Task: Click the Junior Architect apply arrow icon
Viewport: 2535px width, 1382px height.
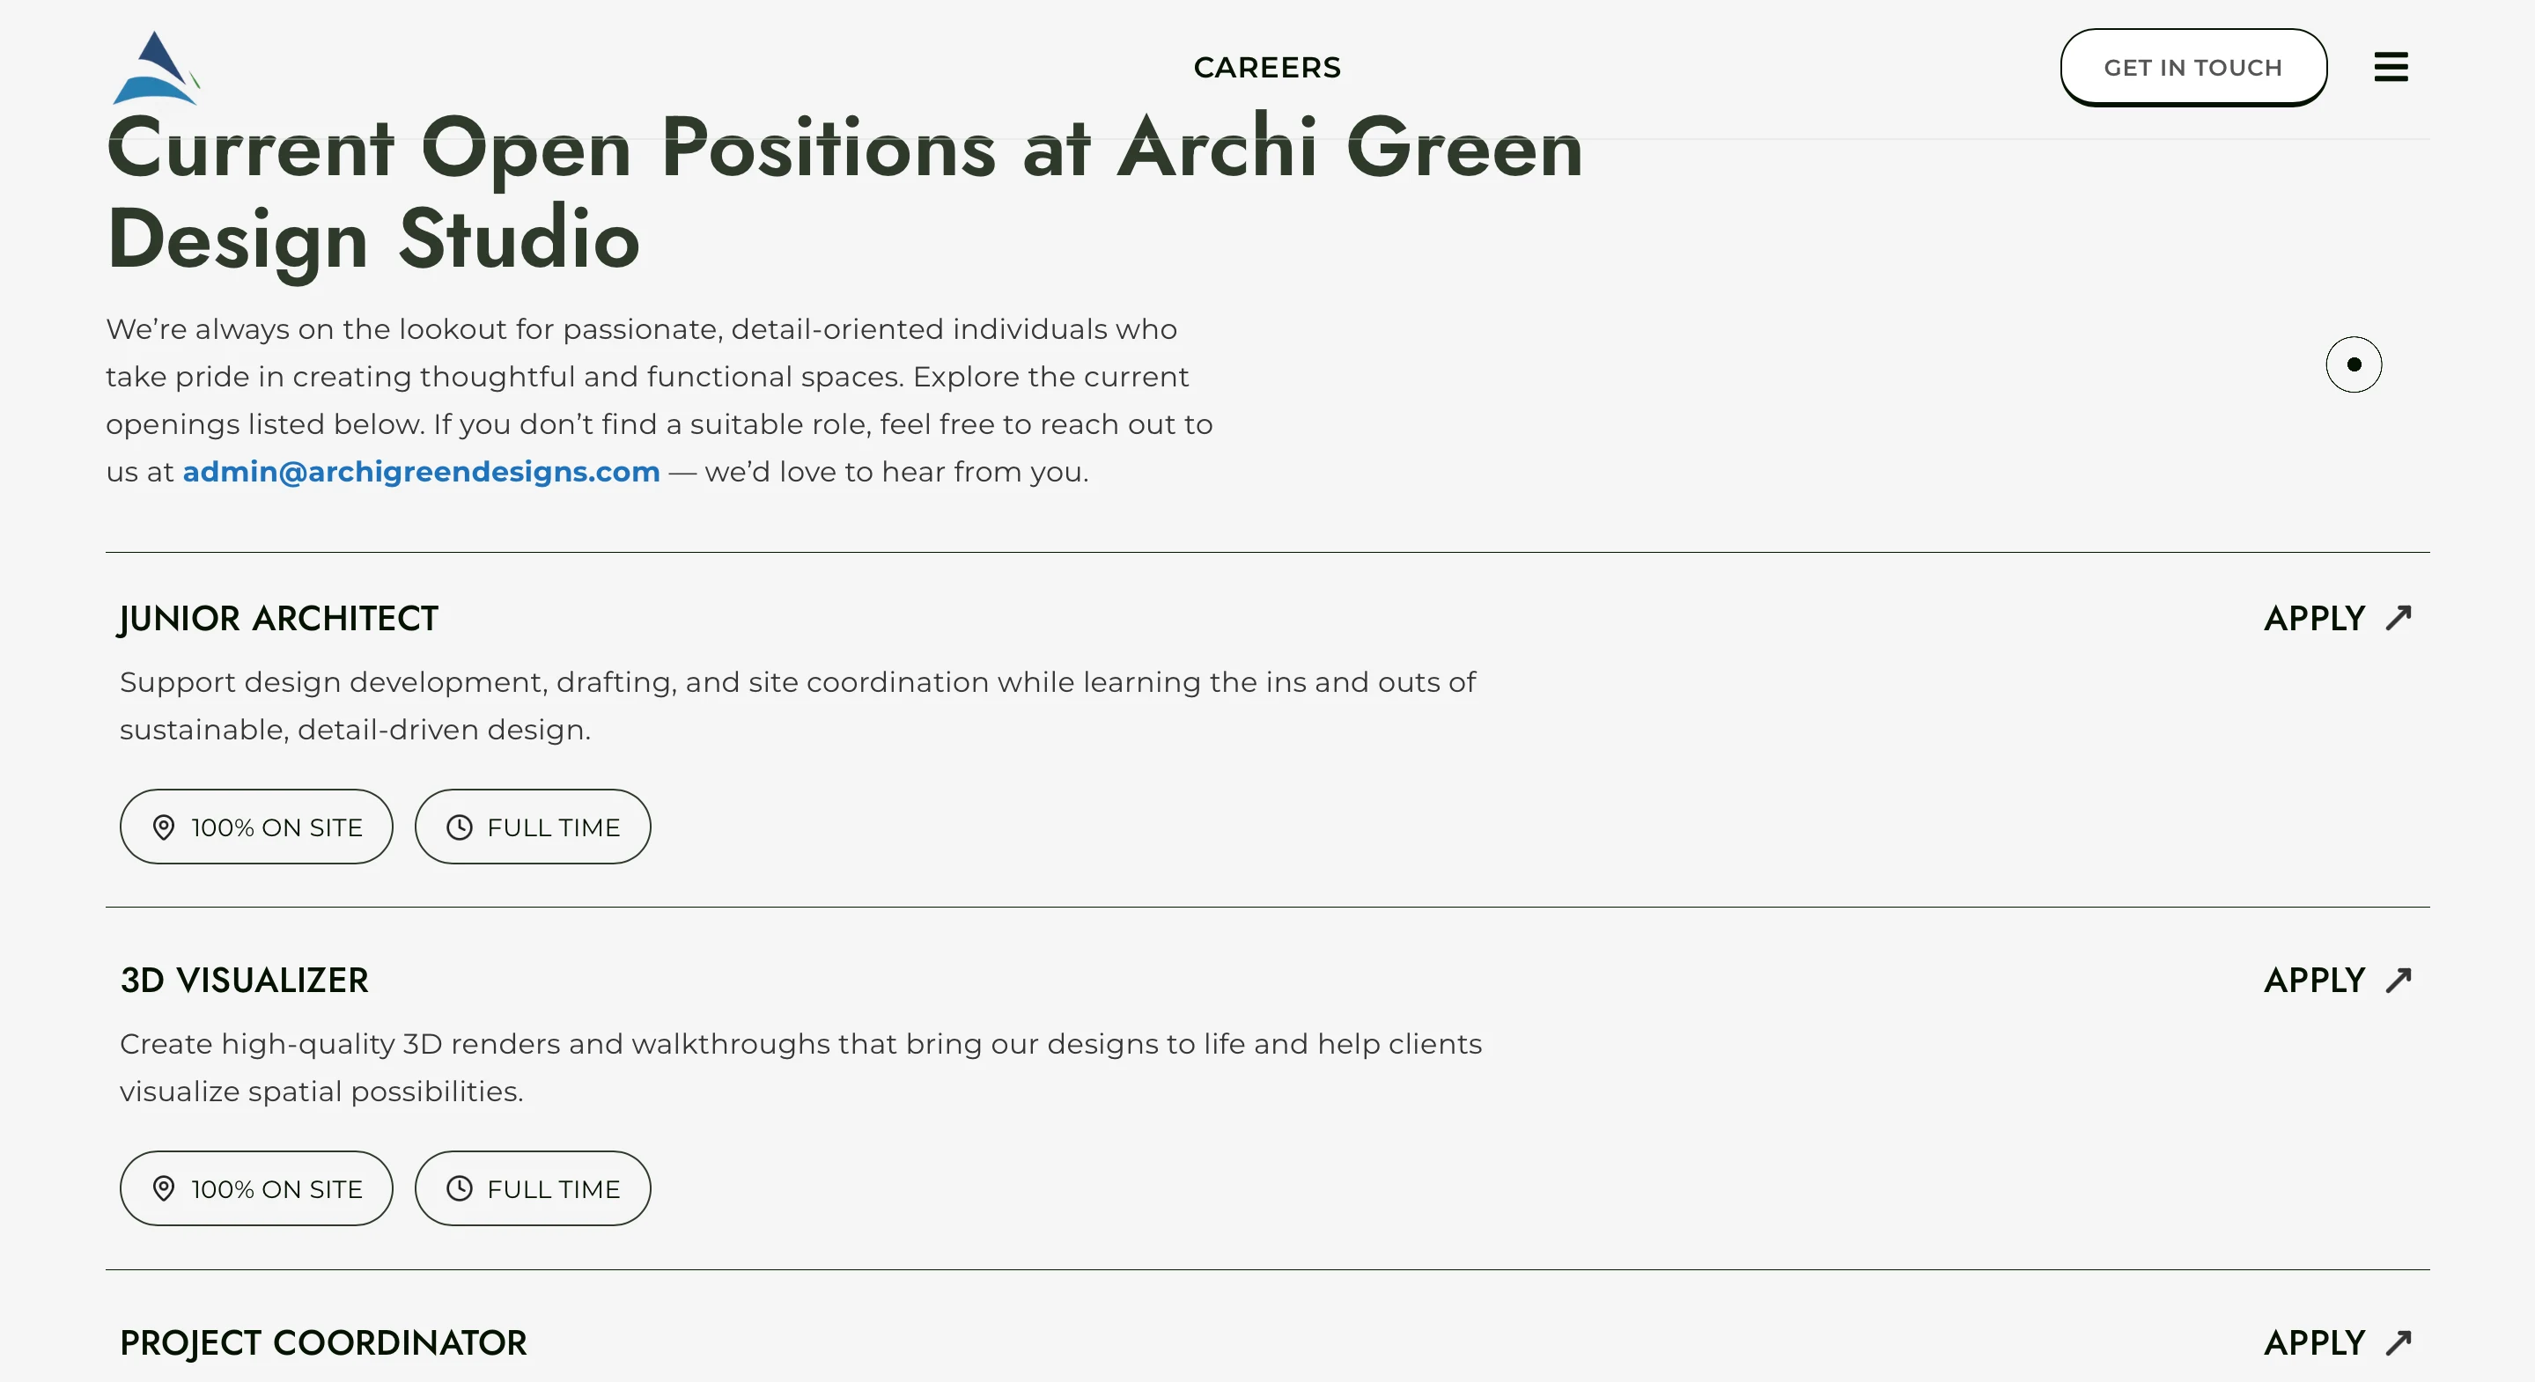Action: point(2399,618)
